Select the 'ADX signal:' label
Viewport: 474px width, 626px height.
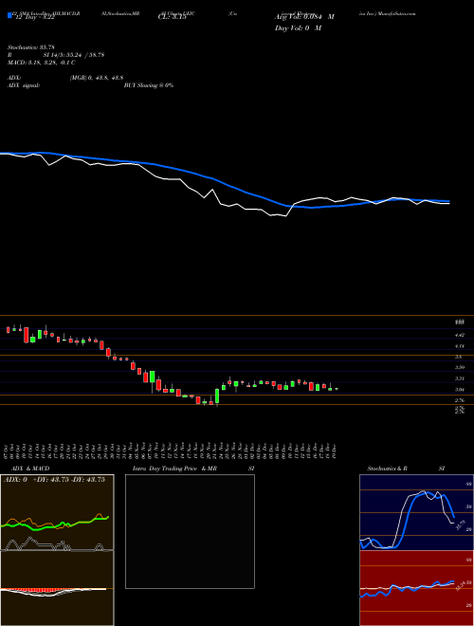[x=24, y=85]
